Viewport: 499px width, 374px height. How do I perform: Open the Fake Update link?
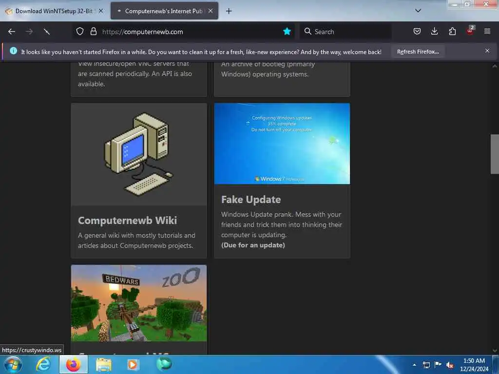tap(251, 199)
